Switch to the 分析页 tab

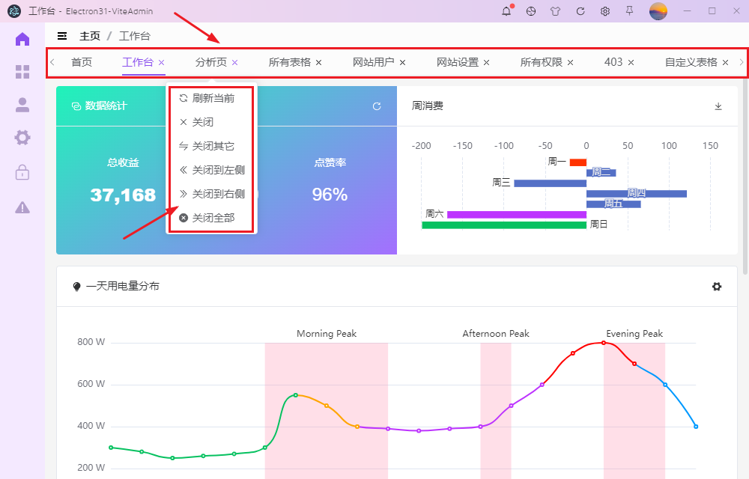pyautogui.click(x=210, y=63)
